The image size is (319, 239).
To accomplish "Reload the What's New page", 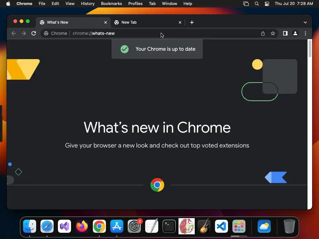I will [x=34, y=33].
